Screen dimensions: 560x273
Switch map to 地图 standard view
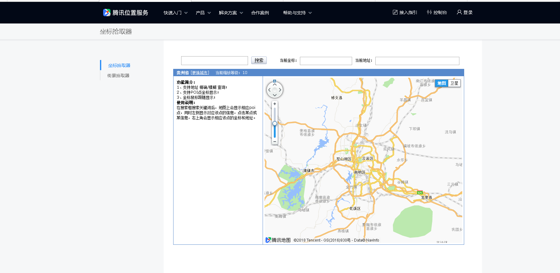pos(442,83)
